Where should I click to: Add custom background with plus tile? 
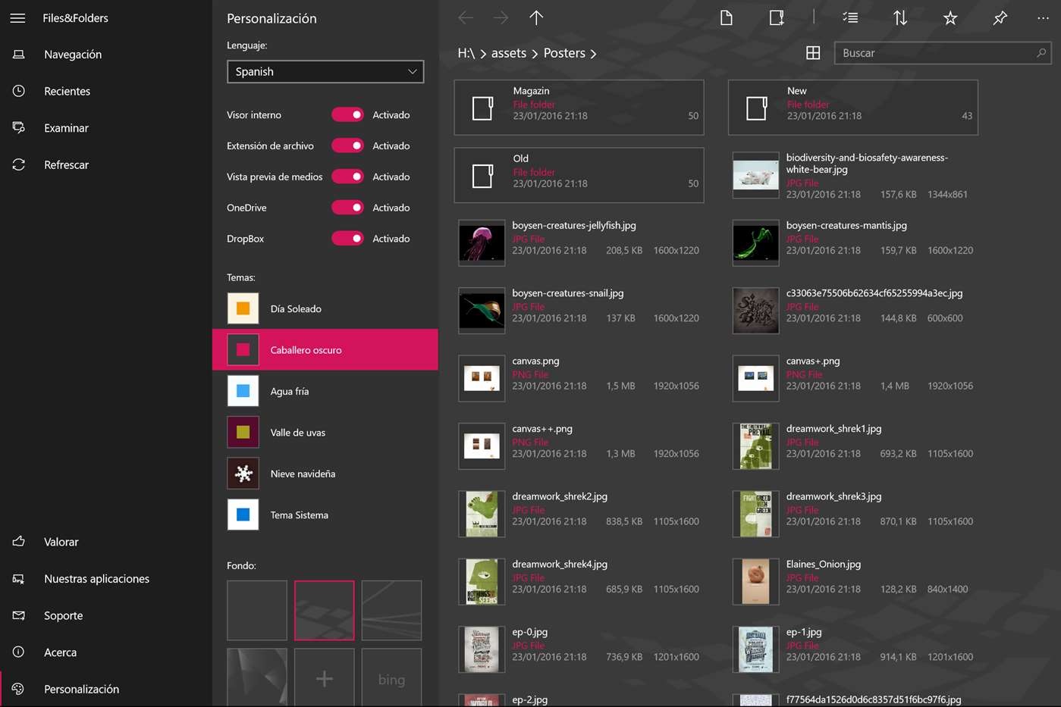tap(325, 678)
